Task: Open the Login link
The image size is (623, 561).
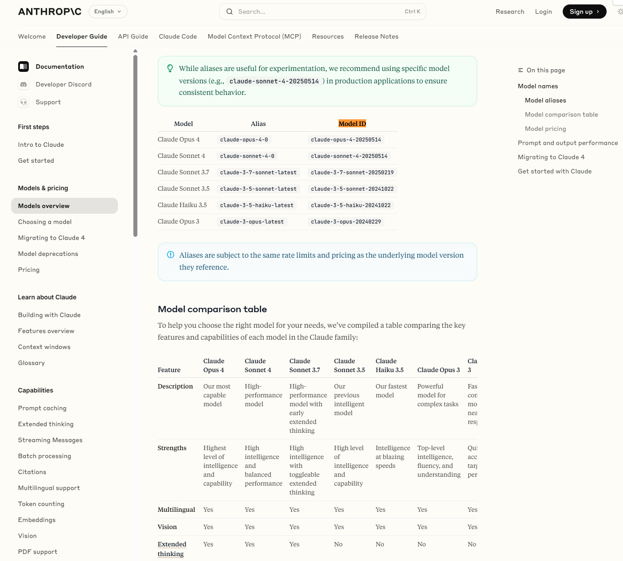Action: tap(543, 12)
